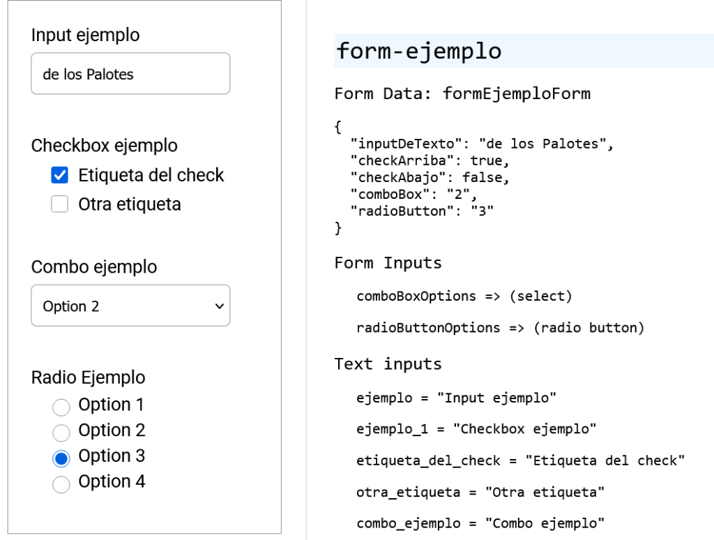Select radio button Option 2
The width and height of the screenshot is (714, 540).
[x=61, y=433]
